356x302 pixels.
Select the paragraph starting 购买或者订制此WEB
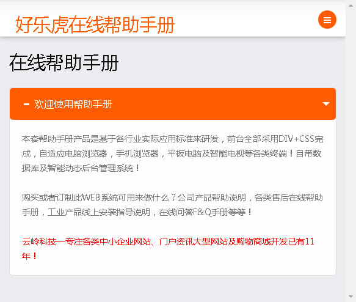[173, 205]
